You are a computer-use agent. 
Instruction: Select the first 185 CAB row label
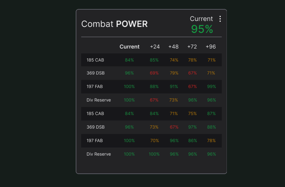tap(95, 60)
